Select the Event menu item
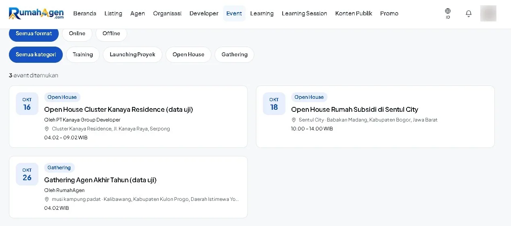This screenshot has width=511, height=226. 234,13
